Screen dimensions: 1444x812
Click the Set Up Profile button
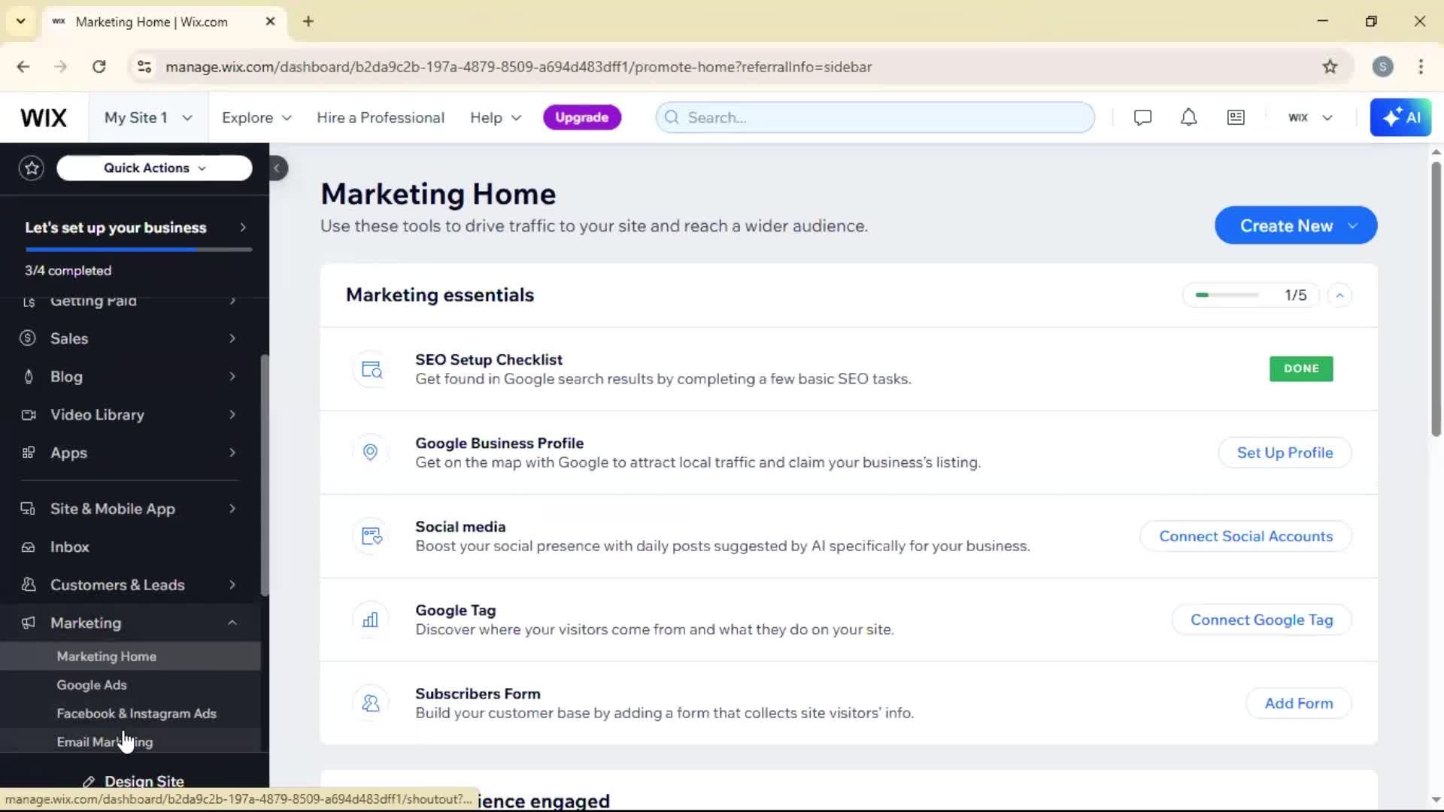[x=1285, y=453]
